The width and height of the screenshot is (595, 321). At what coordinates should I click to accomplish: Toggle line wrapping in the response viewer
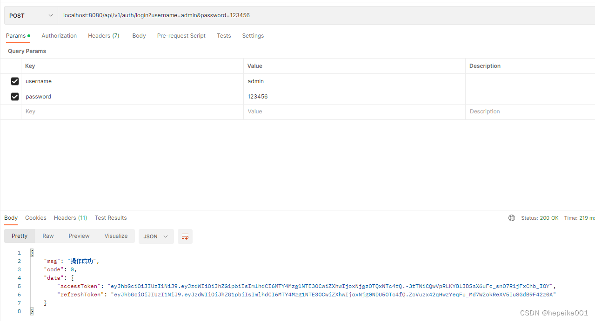185,236
